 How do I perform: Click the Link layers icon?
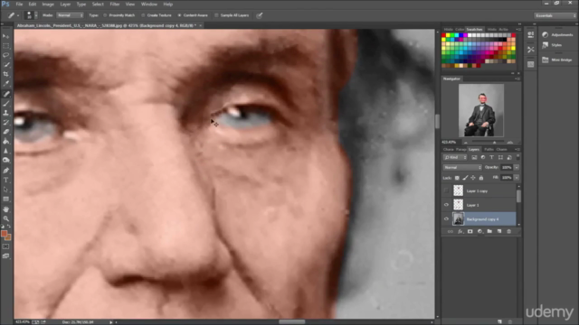pyautogui.click(x=451, y=231)
